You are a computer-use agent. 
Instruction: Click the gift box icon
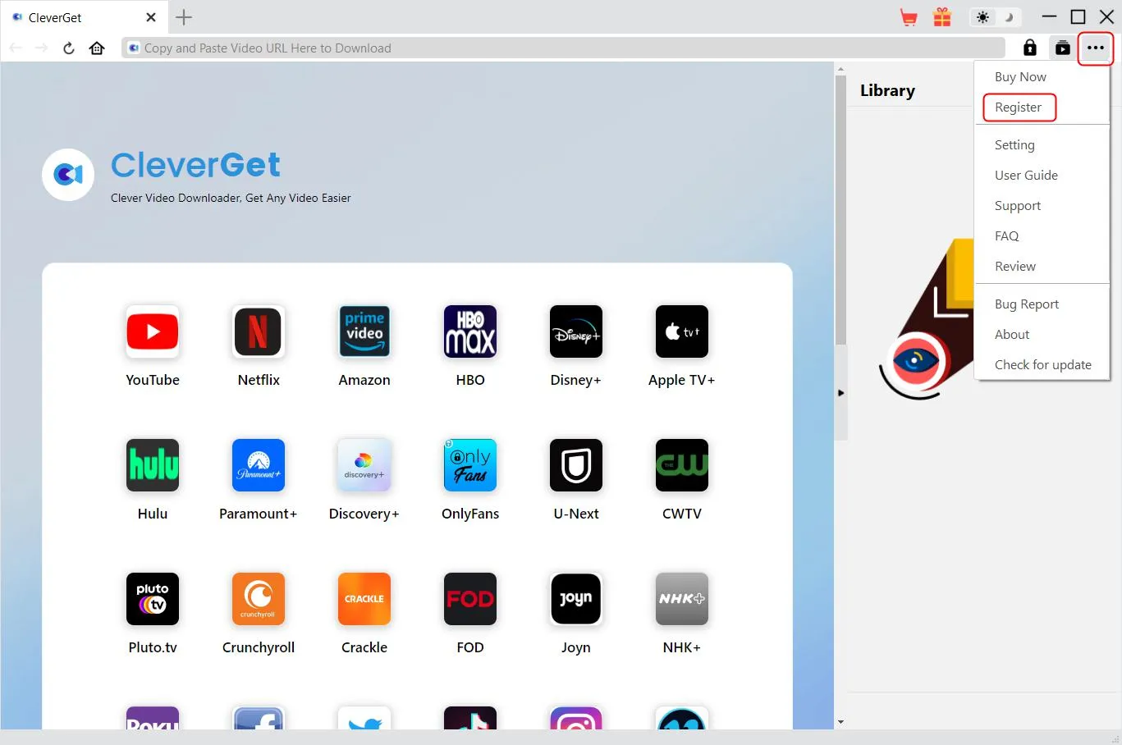point(941,17)
